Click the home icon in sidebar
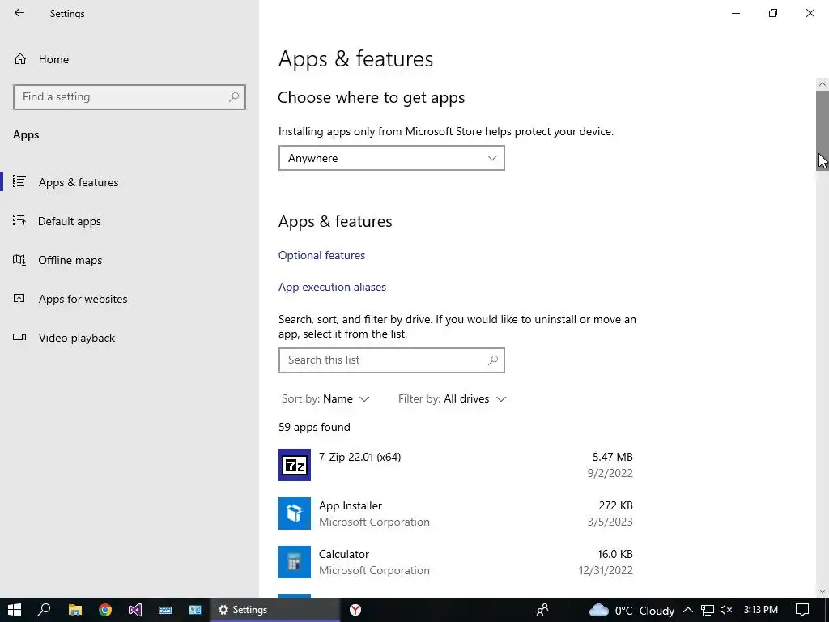 pos(20,58)
